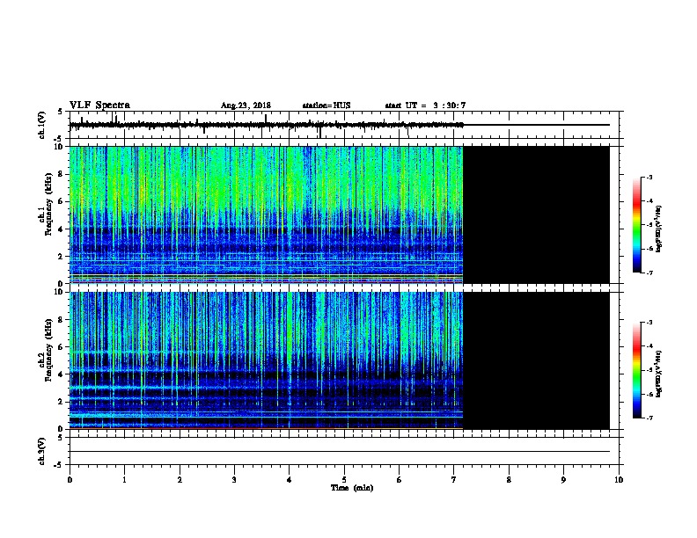
Task: Click time axis tick label 6
Action: point(399,479)
